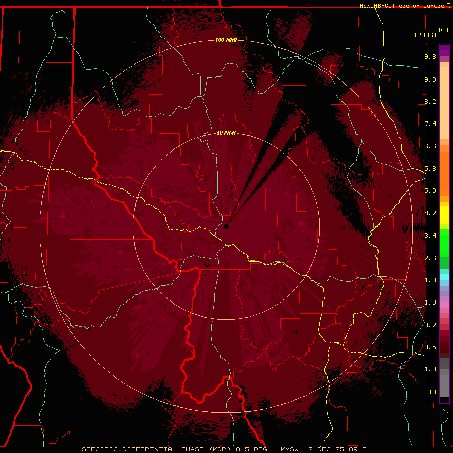This screenshot has width=453, height=453.
Task: Click the 9.0 legend value
Action: pyautogui.click(x=430, y=79)
